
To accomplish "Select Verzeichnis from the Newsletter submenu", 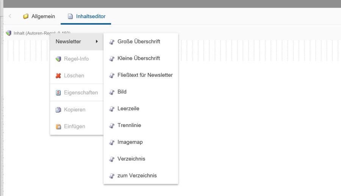I will point(131,159).
